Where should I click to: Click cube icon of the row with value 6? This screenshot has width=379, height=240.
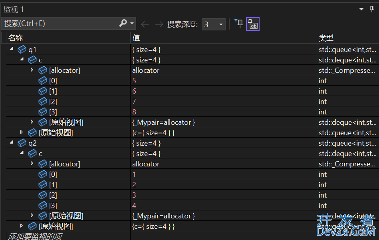(x=43, y=91)
